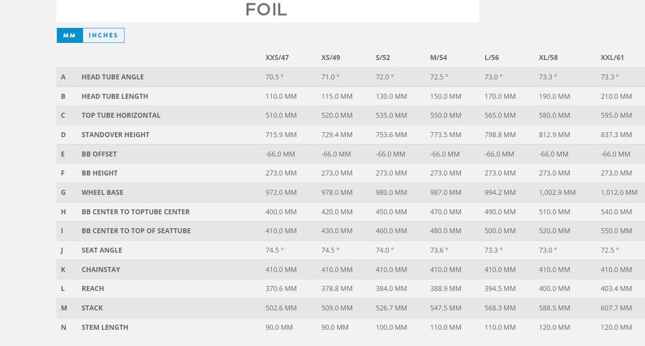645x346 pixels.
Task: Click the STEM LENGTH row label
Action: [x=105, y=328]
